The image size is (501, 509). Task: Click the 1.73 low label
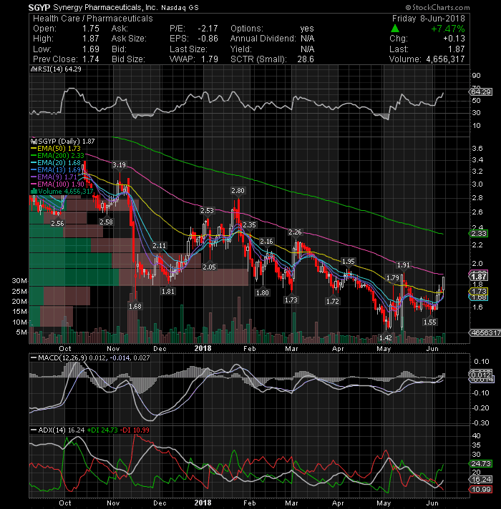[291, 300]
